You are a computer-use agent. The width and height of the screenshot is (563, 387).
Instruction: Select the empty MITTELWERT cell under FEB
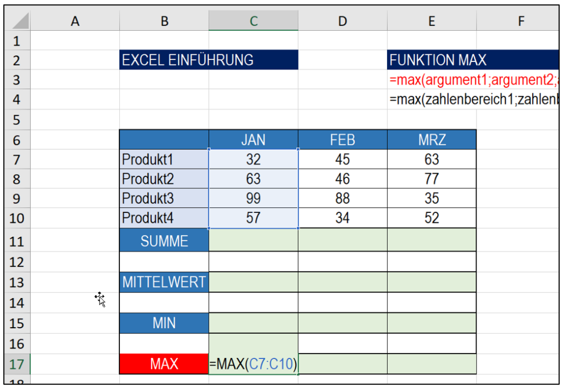[343, 282]
